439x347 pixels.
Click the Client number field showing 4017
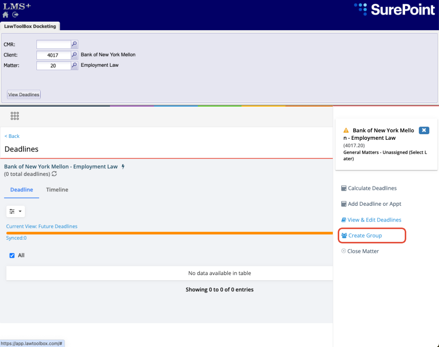(x=54, y=55)
